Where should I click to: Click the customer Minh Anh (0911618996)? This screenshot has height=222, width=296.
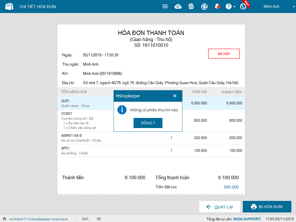tap(102, 73)
